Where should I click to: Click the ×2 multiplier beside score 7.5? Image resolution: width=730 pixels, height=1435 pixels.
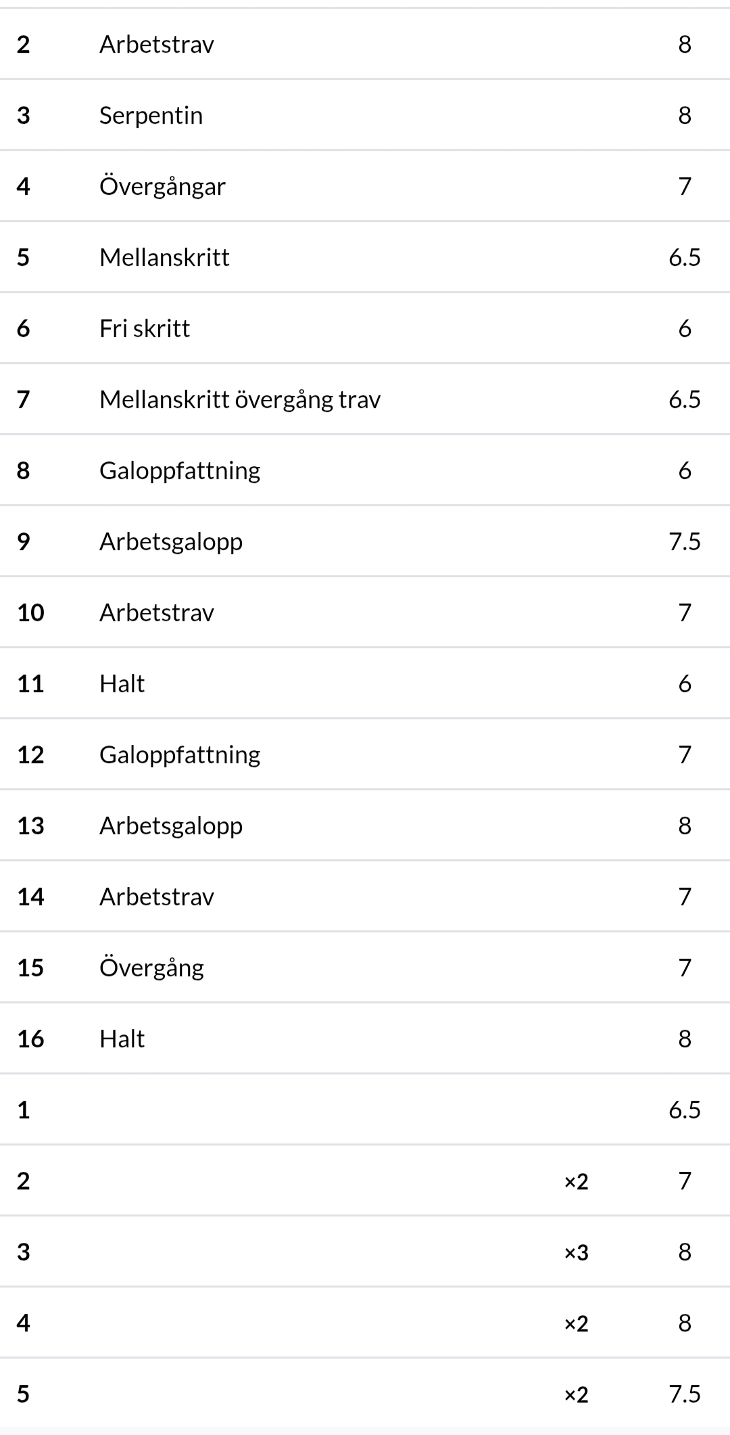(576, 1394)
